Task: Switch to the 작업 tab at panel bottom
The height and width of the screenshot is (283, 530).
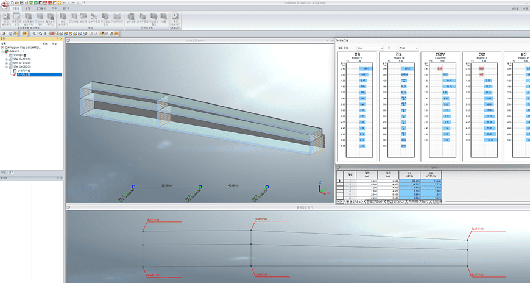Action: click(4, 173)
